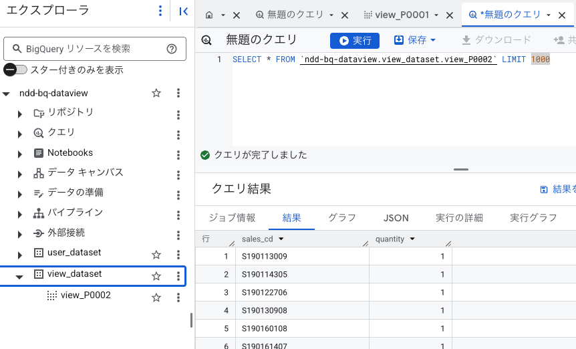This screenshot has width=576, height=349.
Task: Open more options for view_dataset
Action: tap(178, 276)
